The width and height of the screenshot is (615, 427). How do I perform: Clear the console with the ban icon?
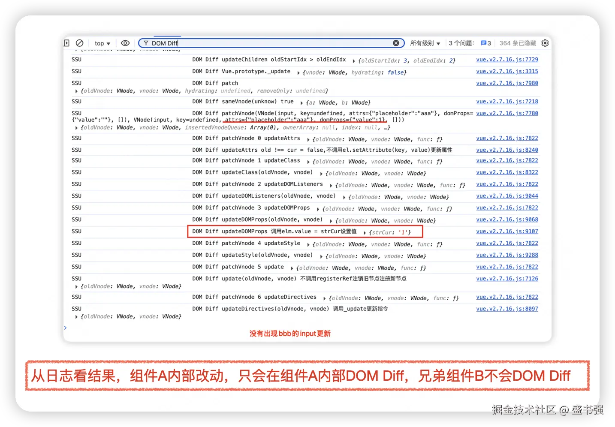point(80,43)
